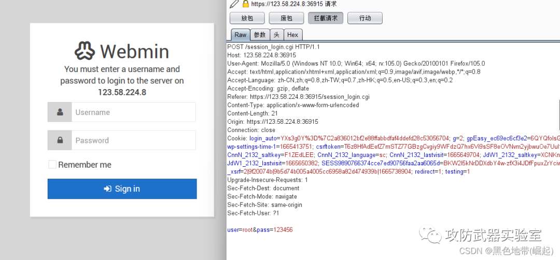Click the pencil edit icon in Burp
The width and height of the screenshot is (560, 260).
tap(234, 4)
